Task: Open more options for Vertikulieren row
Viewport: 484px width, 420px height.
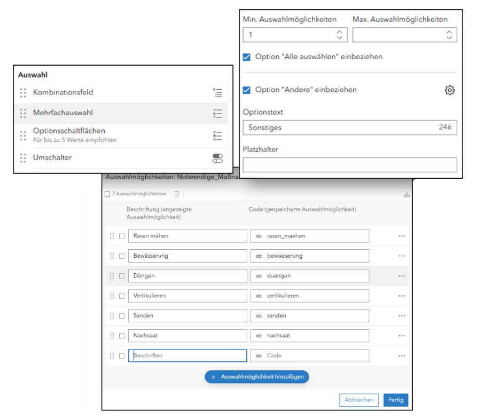Action: coord(402,296)
